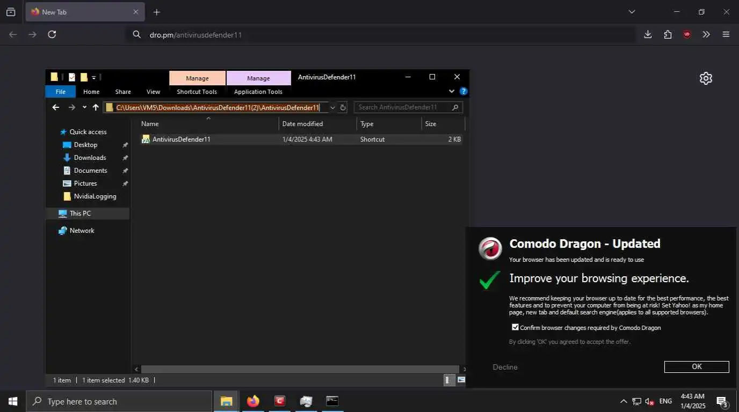The image size is (739, 412).
Task: Click OK in Comodo Dragon popup
Action: [697, 367]
